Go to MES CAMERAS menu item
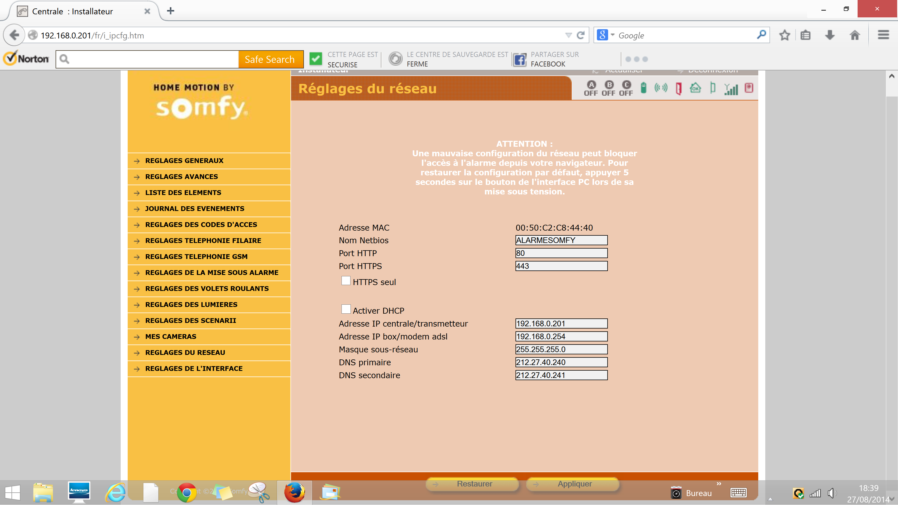The image size is (898, 505). point(170,337)
